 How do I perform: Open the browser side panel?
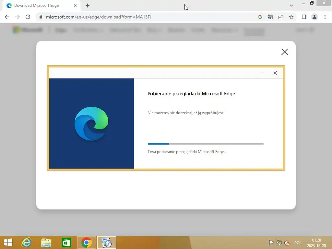pos(304,17)
